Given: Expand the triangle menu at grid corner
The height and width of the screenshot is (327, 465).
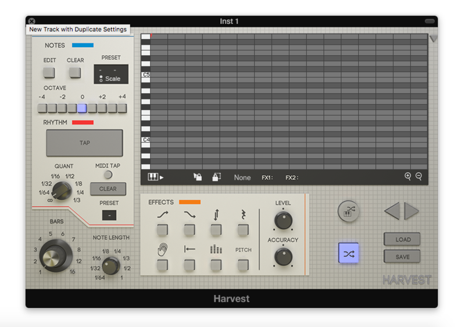Looking at the screenshot, I should [432, 39].
